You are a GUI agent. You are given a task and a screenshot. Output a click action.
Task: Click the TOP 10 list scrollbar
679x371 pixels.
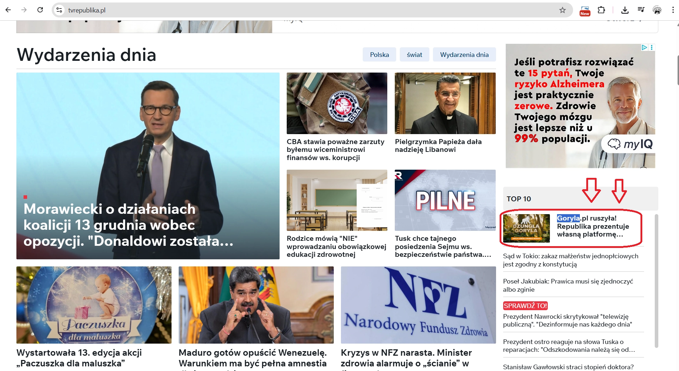(x=657, y=280)
